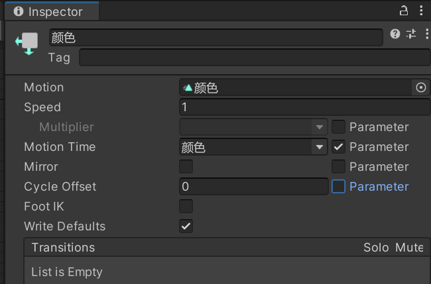431x284 pixels.
Task: Click the animation state icon
Action: point(27,43)
